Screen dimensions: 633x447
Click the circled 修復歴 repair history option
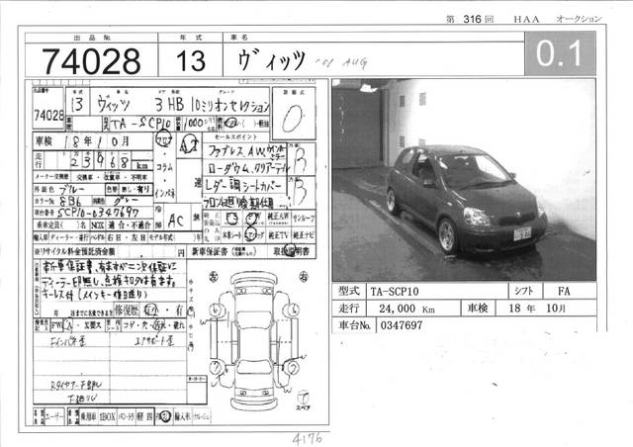(x=151, y=311)
